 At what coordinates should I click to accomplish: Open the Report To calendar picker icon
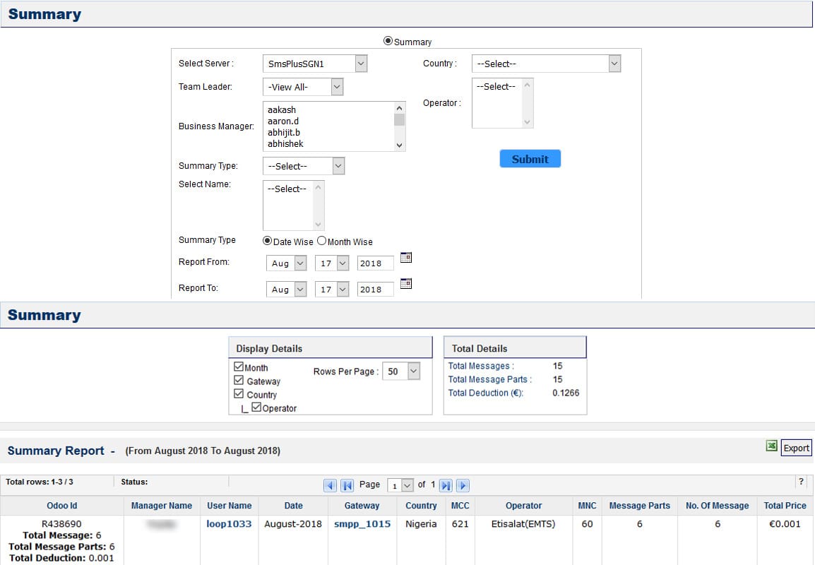pos(406,283)
